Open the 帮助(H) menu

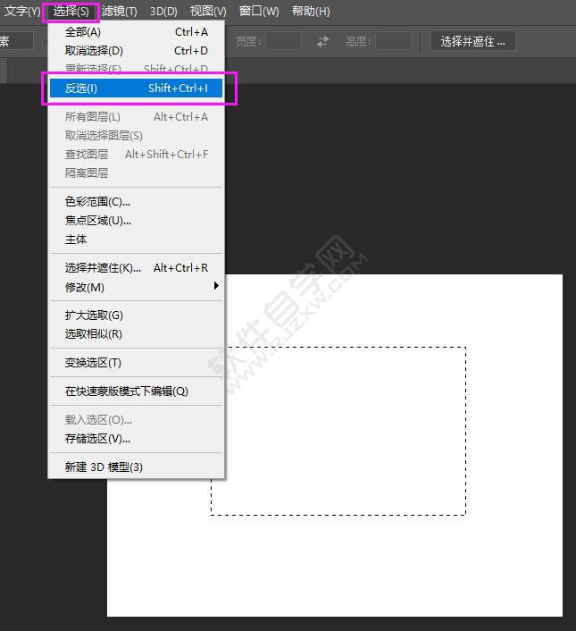(x=311, y=12)
